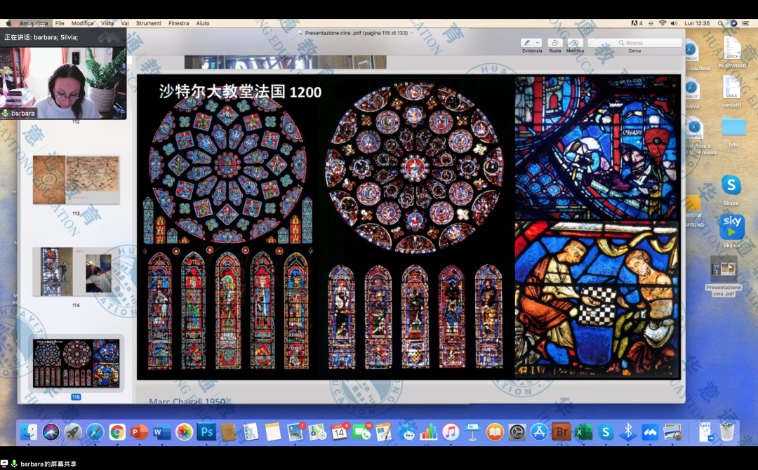Click the Ruota rotate button

(555, 43)
